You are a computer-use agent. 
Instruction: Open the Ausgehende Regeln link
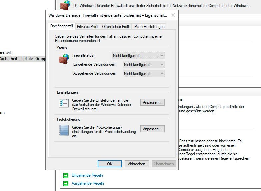click(x=88, y=183)
